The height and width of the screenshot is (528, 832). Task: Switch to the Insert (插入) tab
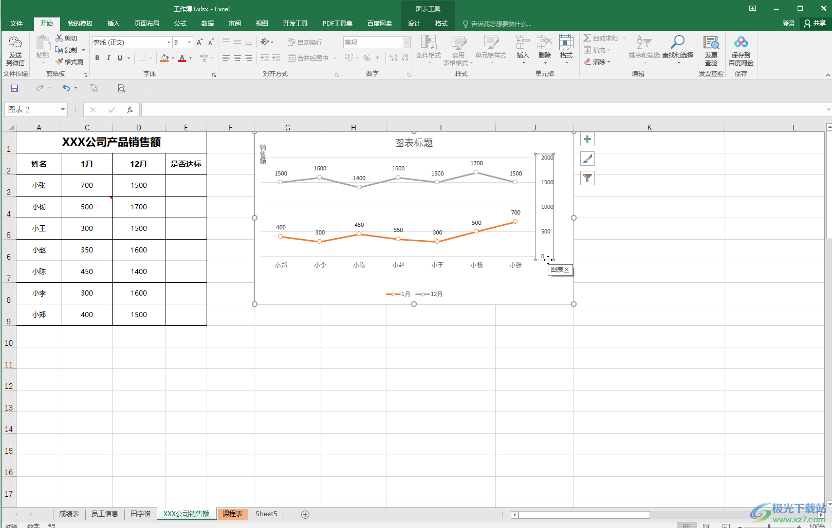(113, 24)
